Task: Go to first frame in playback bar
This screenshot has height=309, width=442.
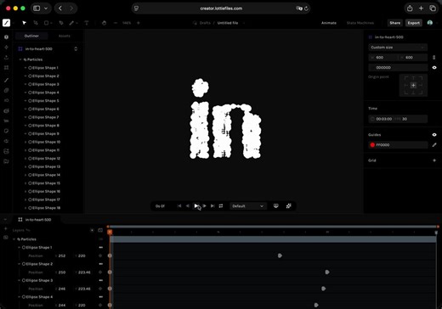Action: [x=179, y=206]
